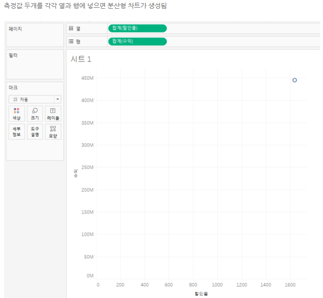Click the 마크 card title

pos(13,87)
